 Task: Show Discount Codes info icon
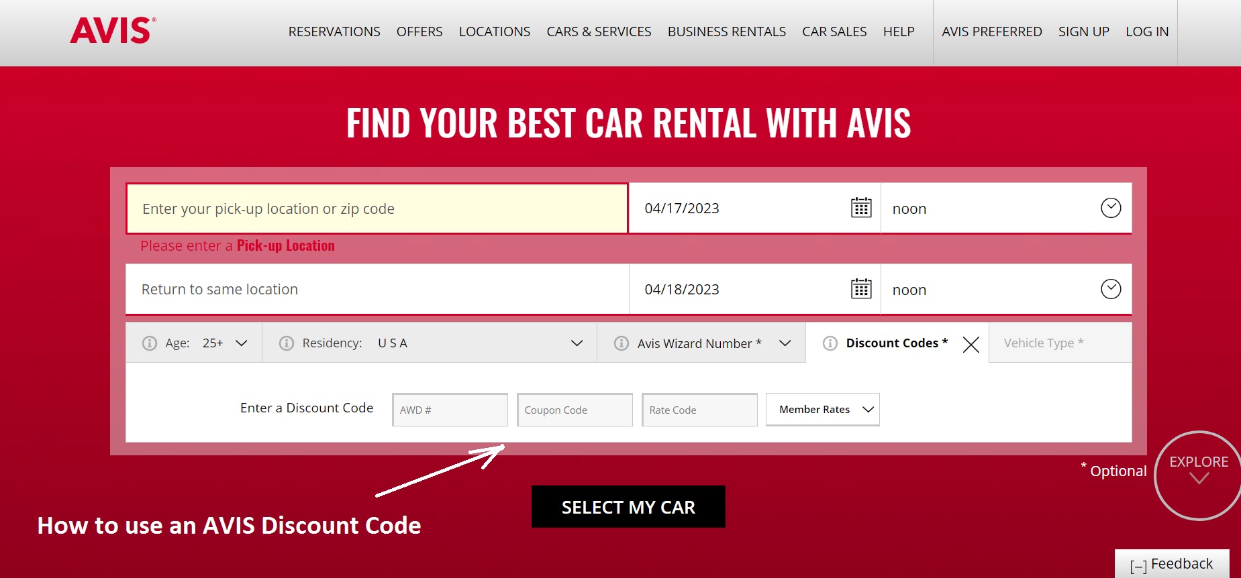click(x=830, y=343)
